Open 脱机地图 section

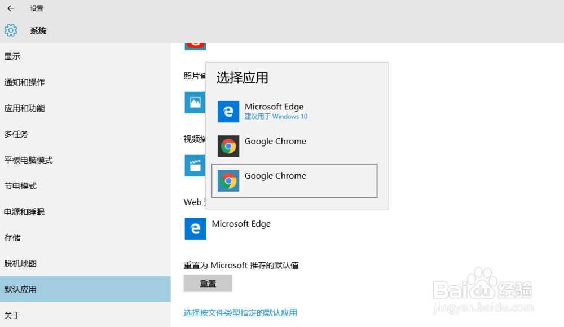pos(85,264)
